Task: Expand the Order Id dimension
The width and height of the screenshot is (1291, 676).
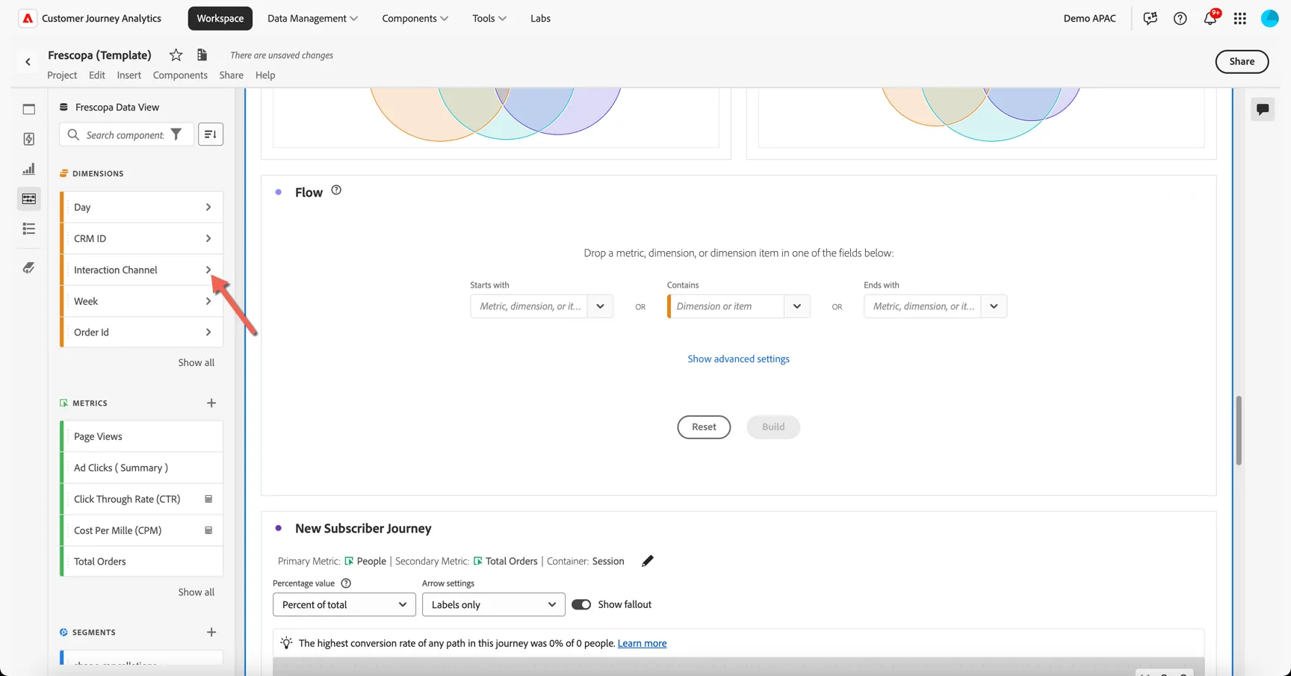Action: [208, 332]
